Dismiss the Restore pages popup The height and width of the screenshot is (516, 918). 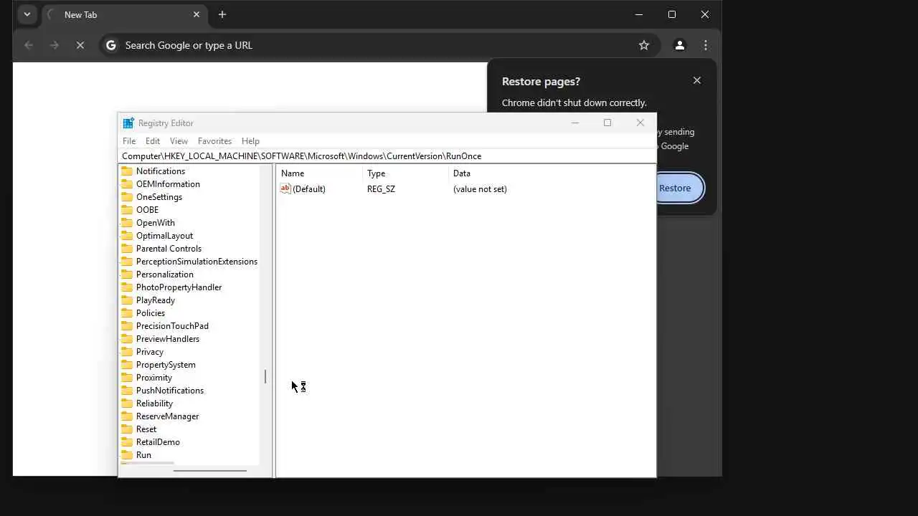pos(697,80)
